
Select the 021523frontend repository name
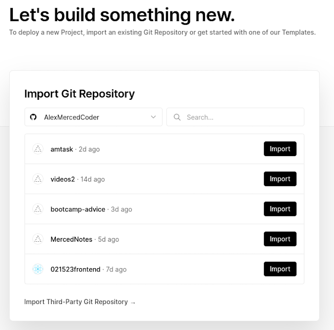pyautogui.click(x=75, y=269)
